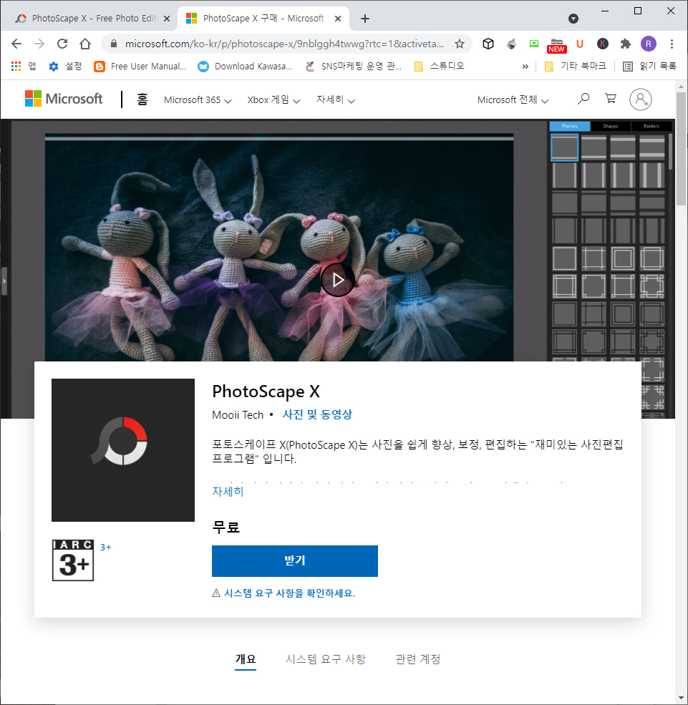
Task: Go back to the previous page
Action: tap(16, 44)
